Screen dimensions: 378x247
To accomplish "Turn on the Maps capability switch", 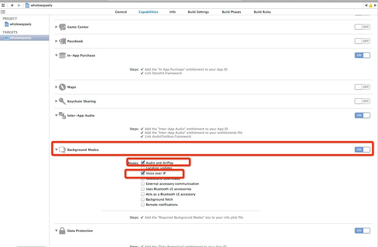I will pyautogui.click(x=362, y=87).
